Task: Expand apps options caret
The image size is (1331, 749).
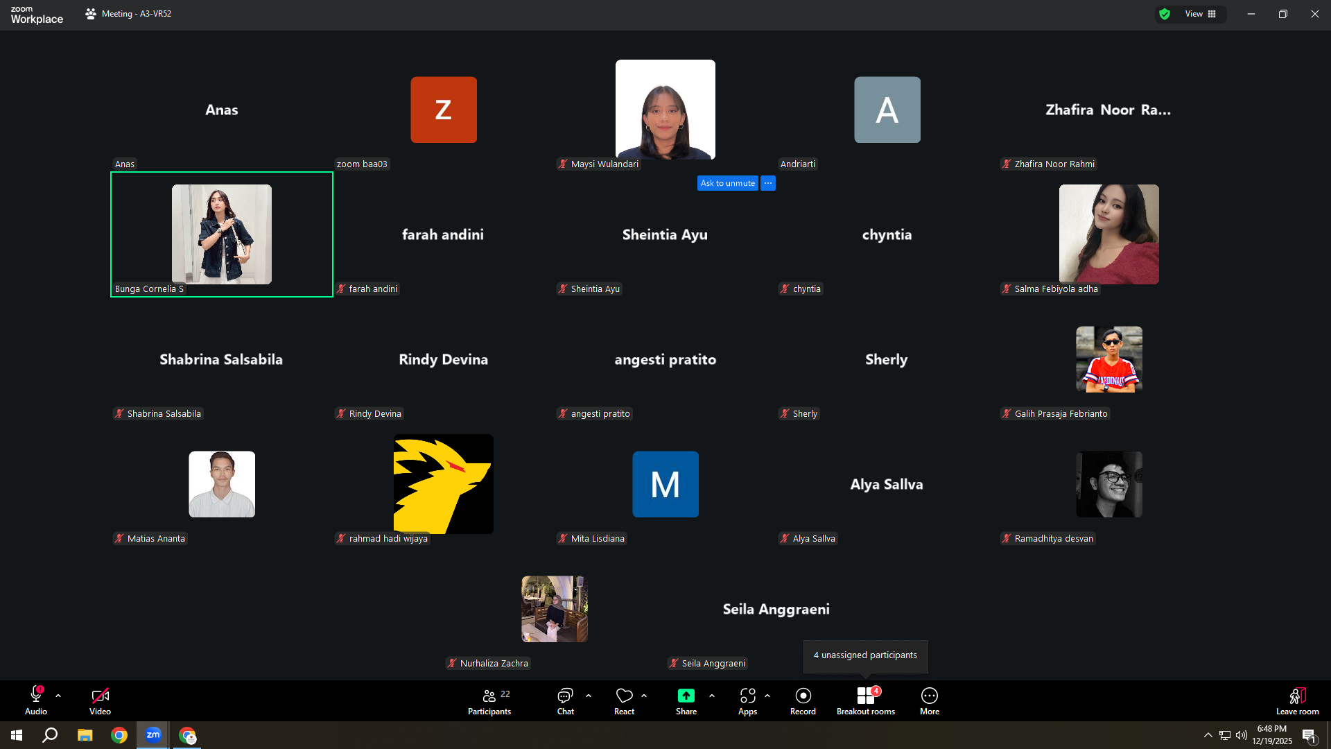Action: (x=767, y=696)
